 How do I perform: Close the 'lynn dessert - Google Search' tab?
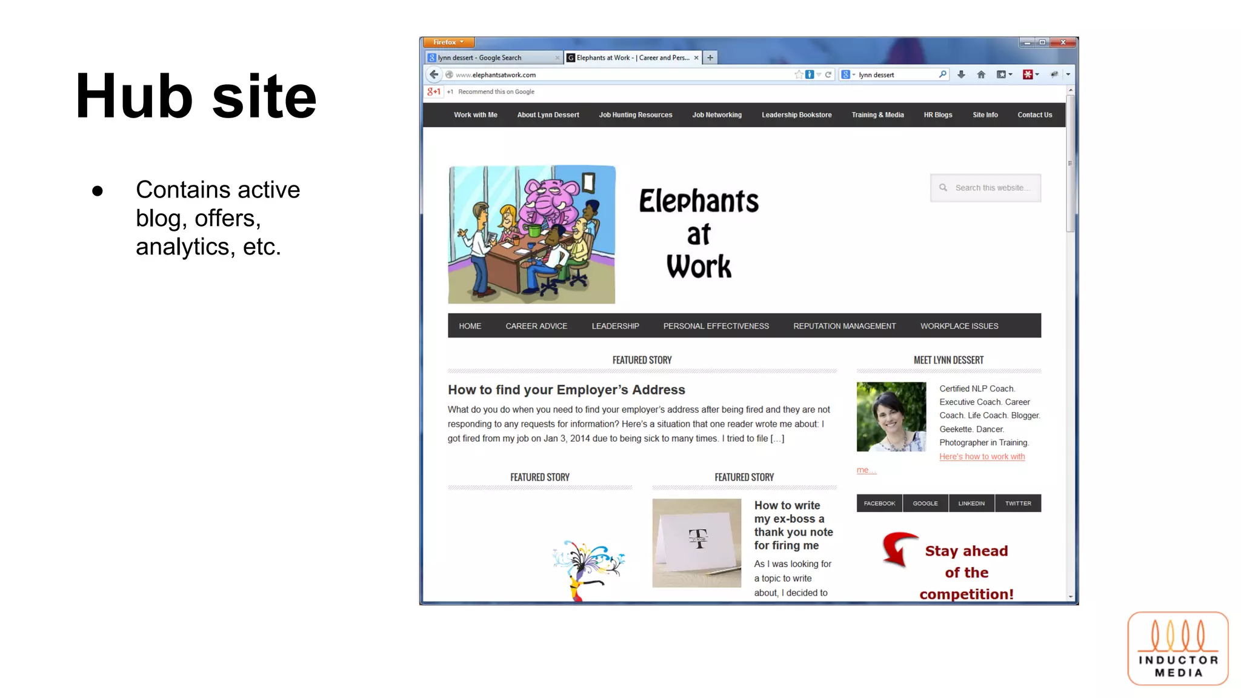tap(557, 58)
